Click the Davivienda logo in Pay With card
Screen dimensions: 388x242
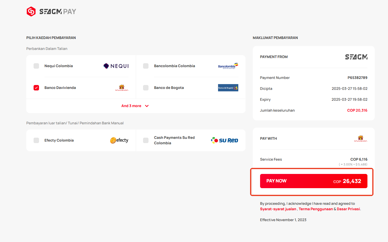[x=361, y=139]
